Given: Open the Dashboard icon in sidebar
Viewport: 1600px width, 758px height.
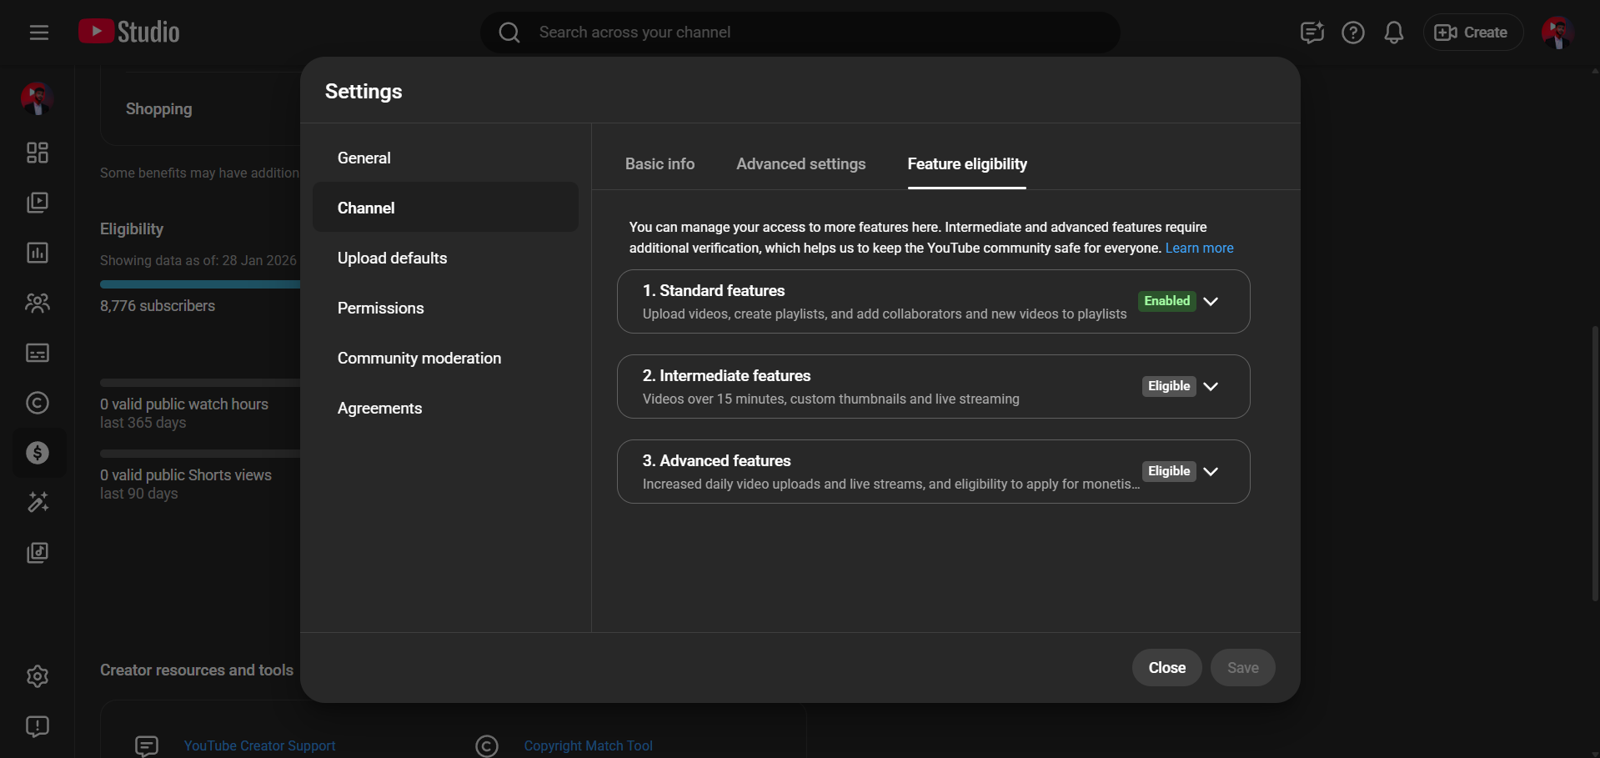Looking at the screenshot, I should [38, 153].
